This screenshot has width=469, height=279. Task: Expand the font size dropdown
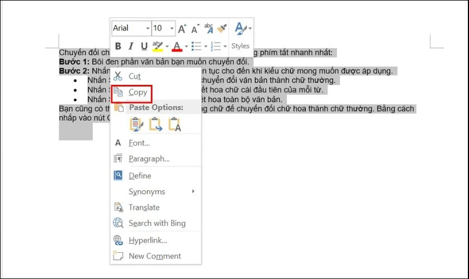[172, 28]
